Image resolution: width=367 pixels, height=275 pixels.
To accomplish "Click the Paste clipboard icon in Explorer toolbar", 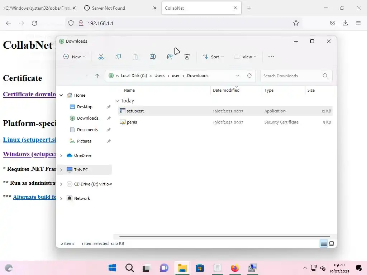I will point(135,57).
